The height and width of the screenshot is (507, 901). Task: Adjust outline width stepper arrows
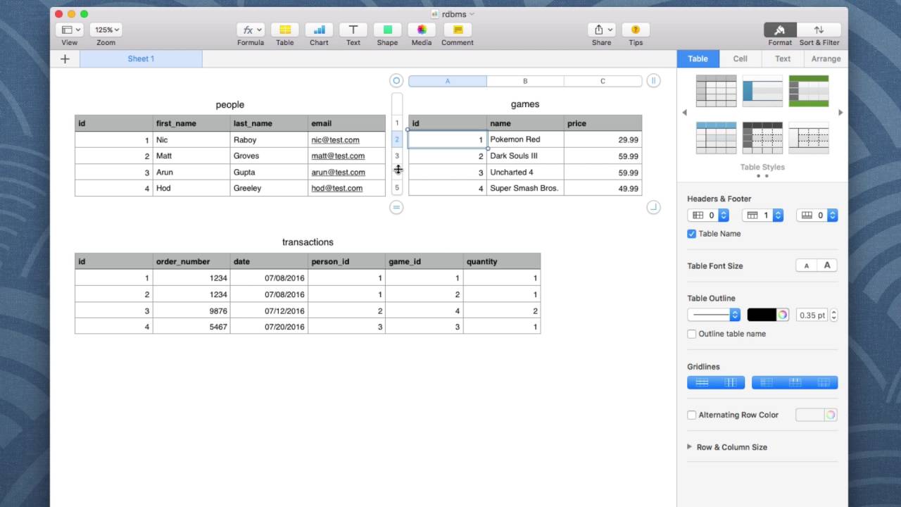point(834,315)
